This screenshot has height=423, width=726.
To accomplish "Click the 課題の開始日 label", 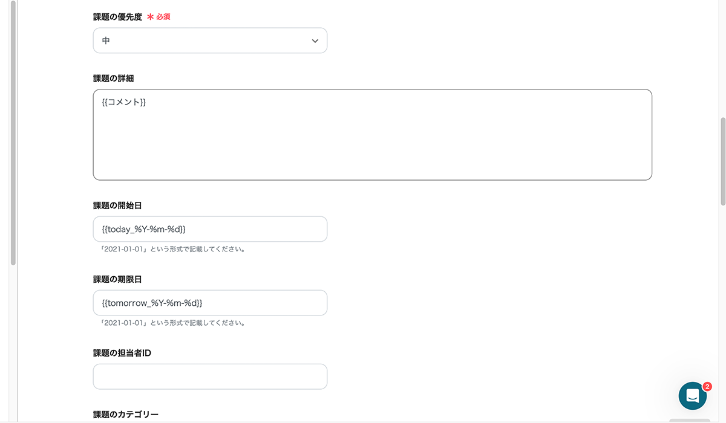I will [117, 205].
